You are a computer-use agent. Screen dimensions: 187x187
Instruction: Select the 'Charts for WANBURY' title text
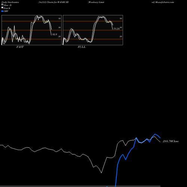(58, 2)
